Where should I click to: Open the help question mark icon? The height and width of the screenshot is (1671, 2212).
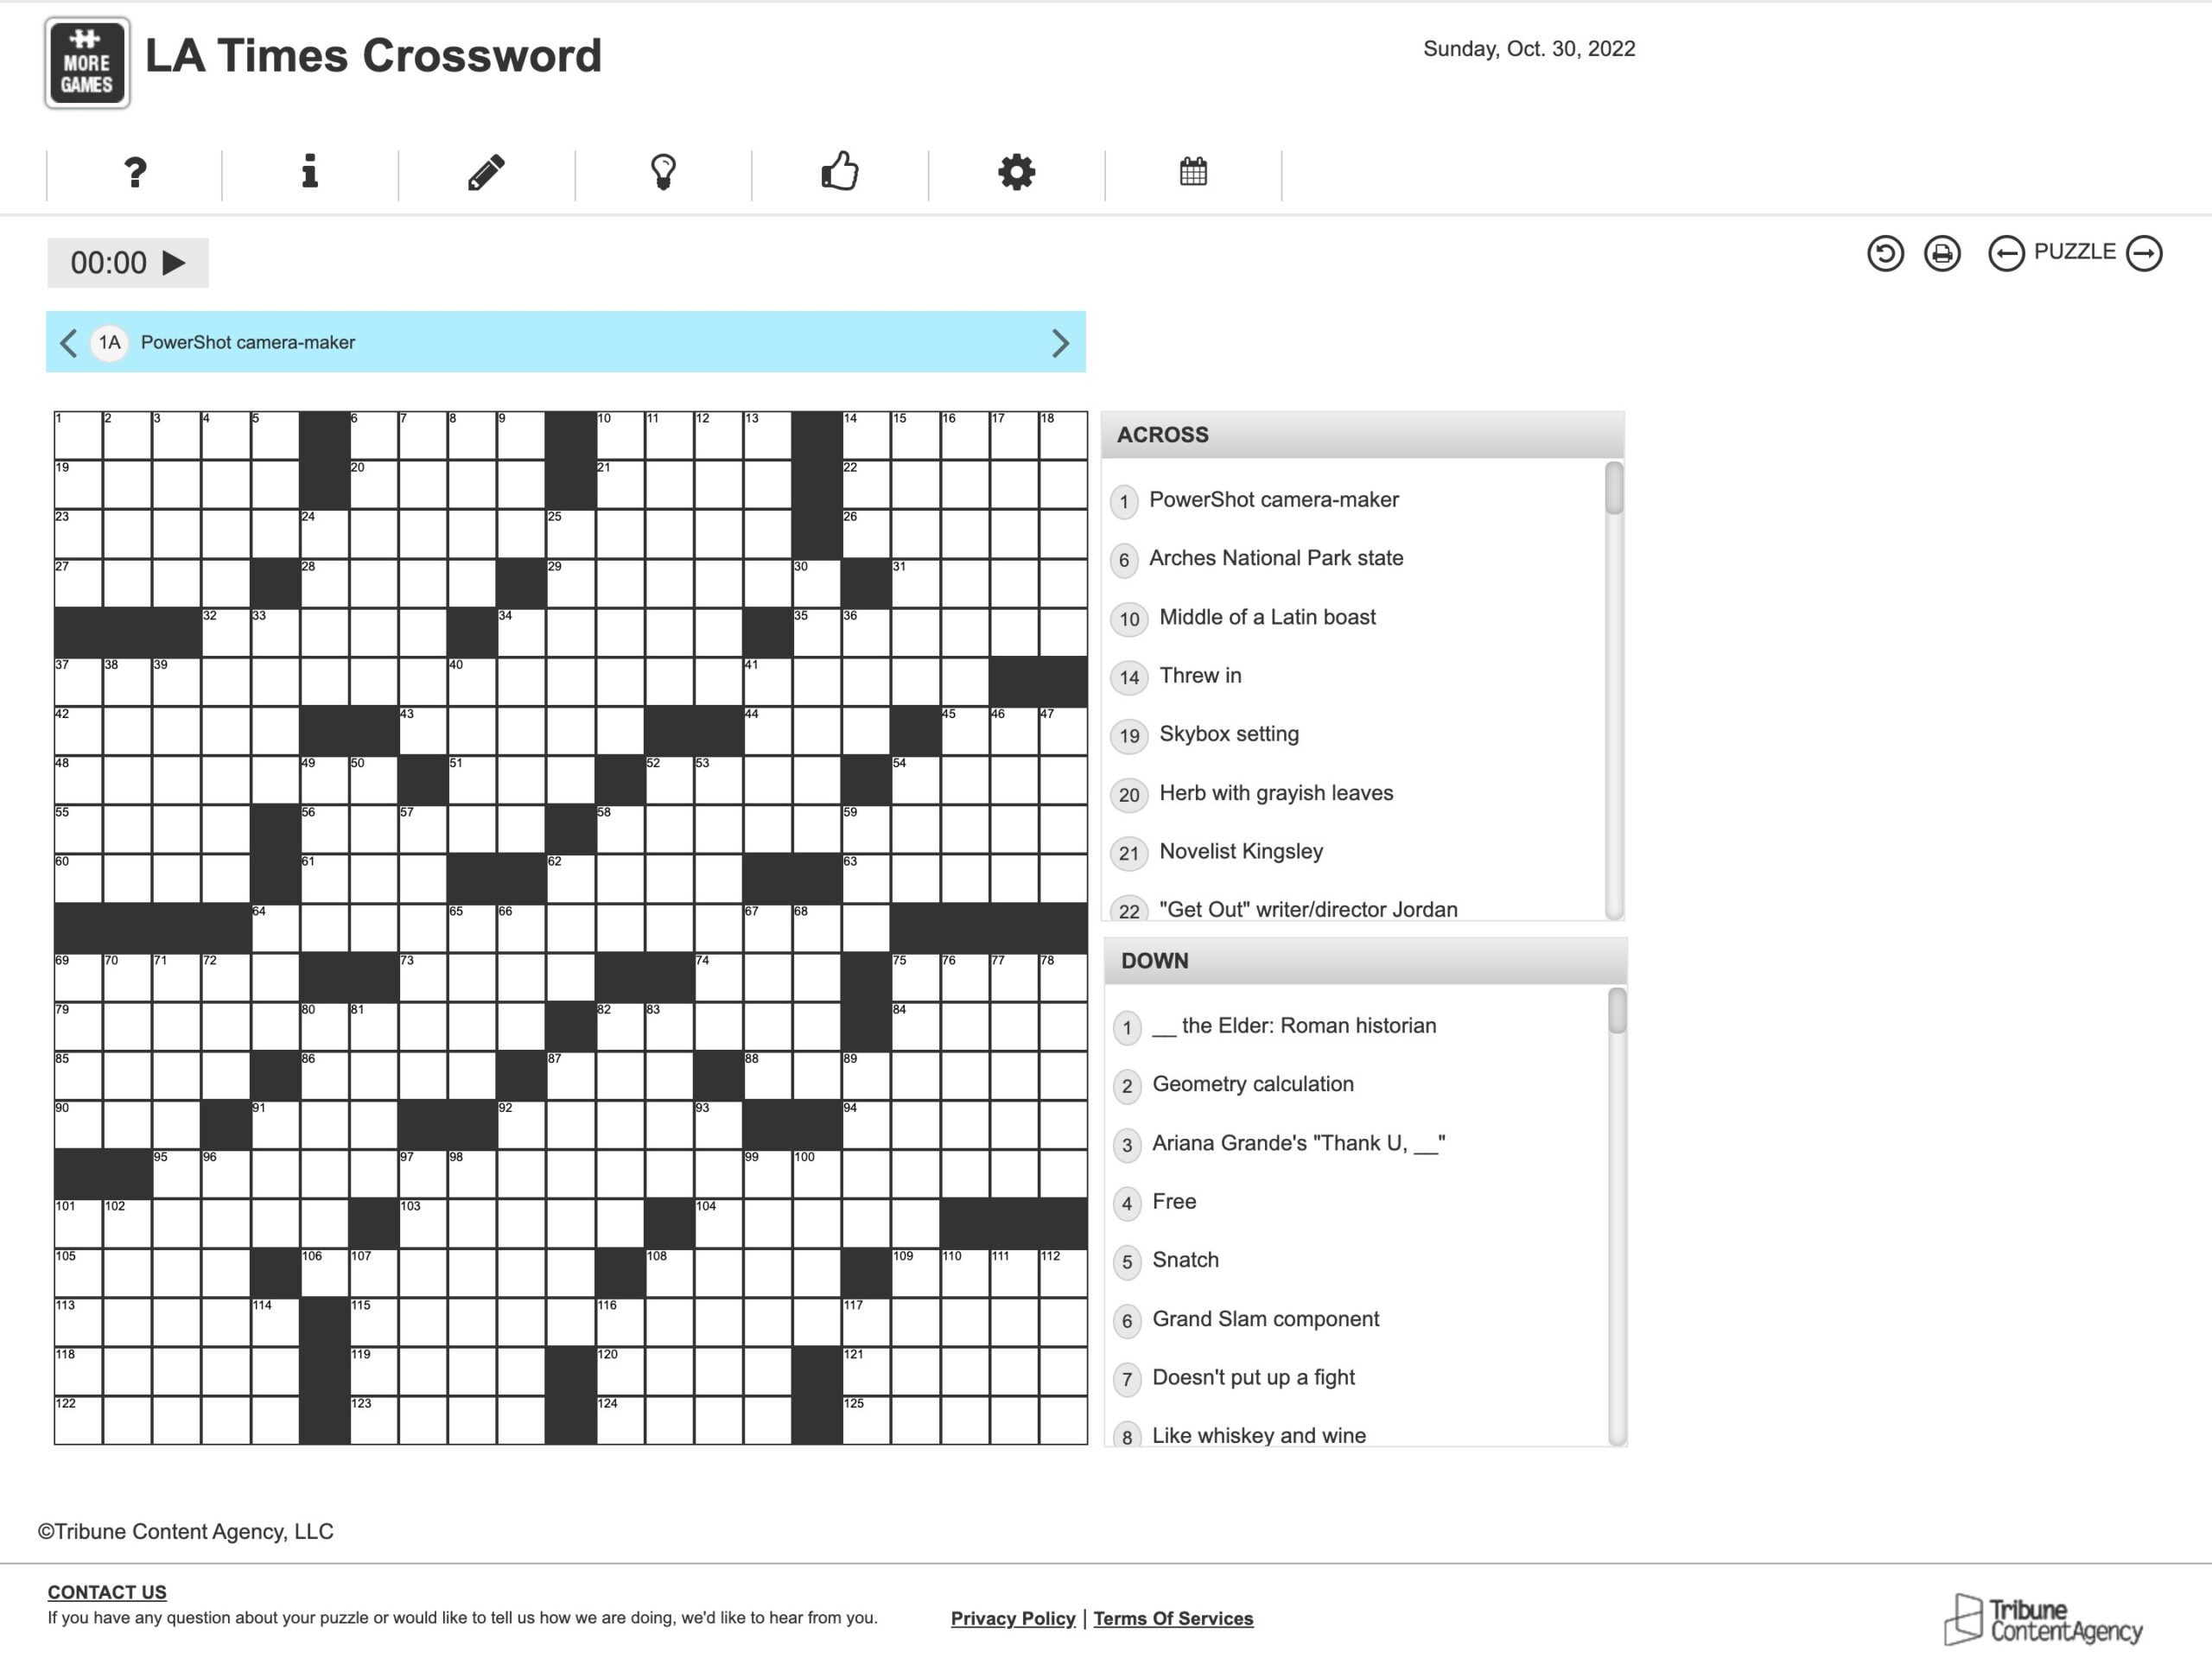pos(135,172)
